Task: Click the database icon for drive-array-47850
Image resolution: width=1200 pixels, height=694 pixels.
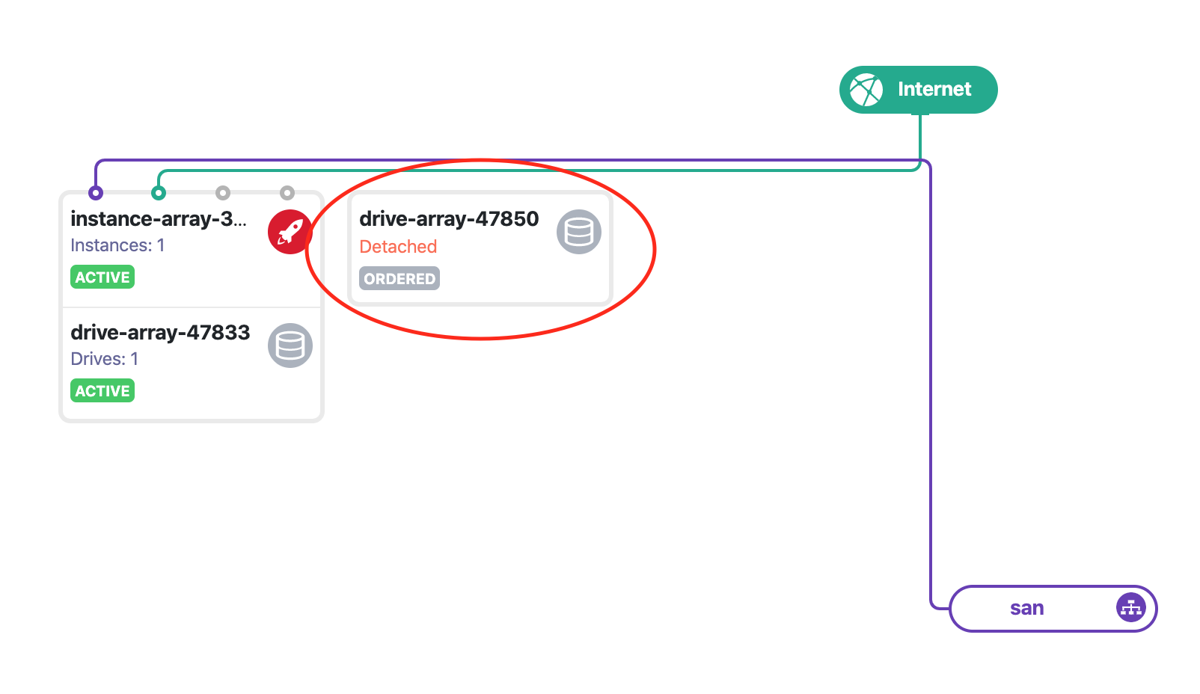Action: tap(579, 232)
